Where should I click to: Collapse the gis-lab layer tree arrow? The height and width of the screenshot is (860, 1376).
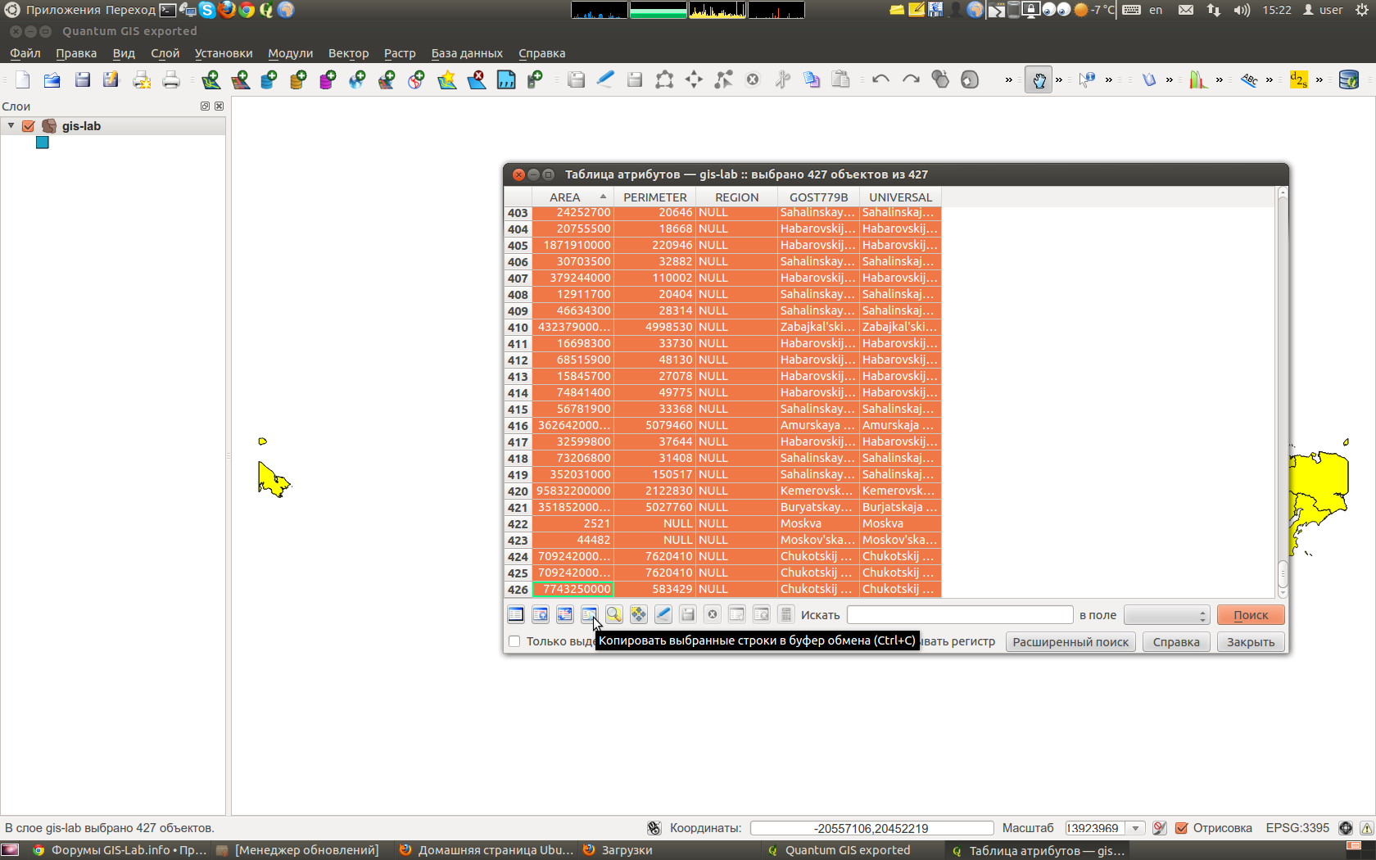pos(11,126)
